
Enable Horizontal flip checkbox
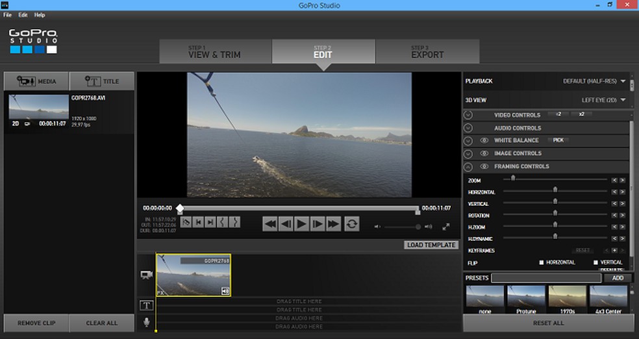click(x=542, y=262)
